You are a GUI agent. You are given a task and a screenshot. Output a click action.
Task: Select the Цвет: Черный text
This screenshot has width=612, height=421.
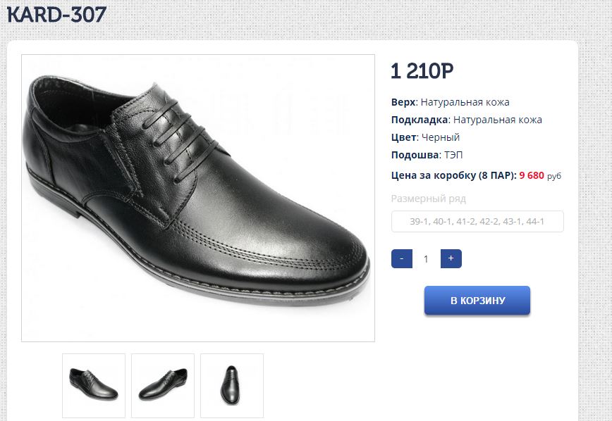pyautogui.click(x=425, y=137)
